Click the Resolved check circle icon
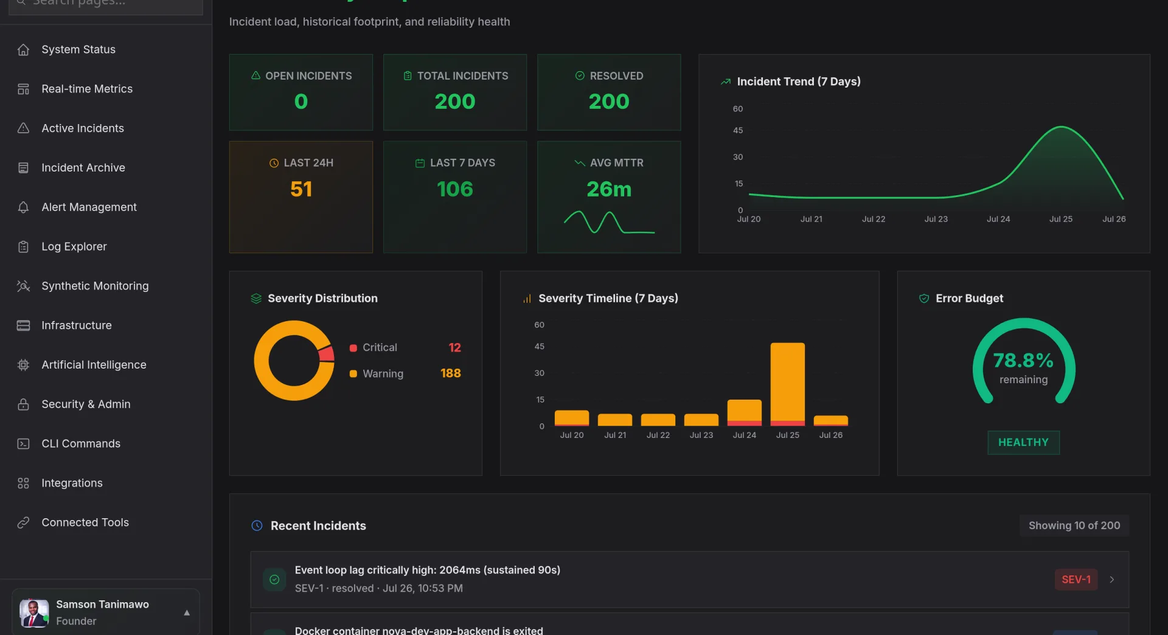Viewport: 1168px width, 635px height. click(580, 75)
